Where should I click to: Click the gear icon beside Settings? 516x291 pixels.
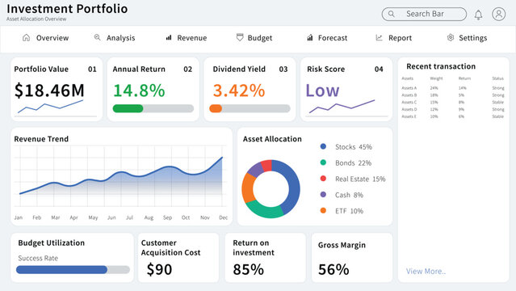click(451, 37)
